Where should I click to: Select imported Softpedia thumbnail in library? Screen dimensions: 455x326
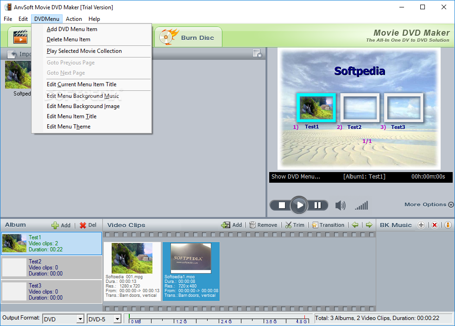(18, 75)
